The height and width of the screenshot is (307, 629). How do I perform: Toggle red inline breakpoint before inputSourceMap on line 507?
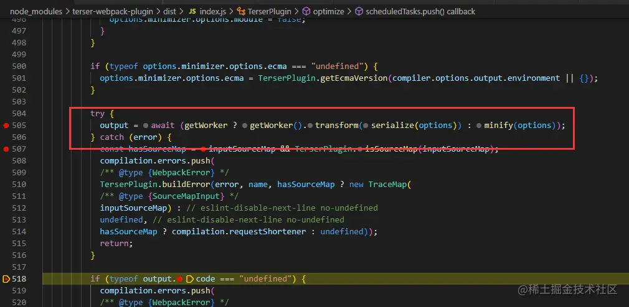pyautogui.click(x=204, y=149)
